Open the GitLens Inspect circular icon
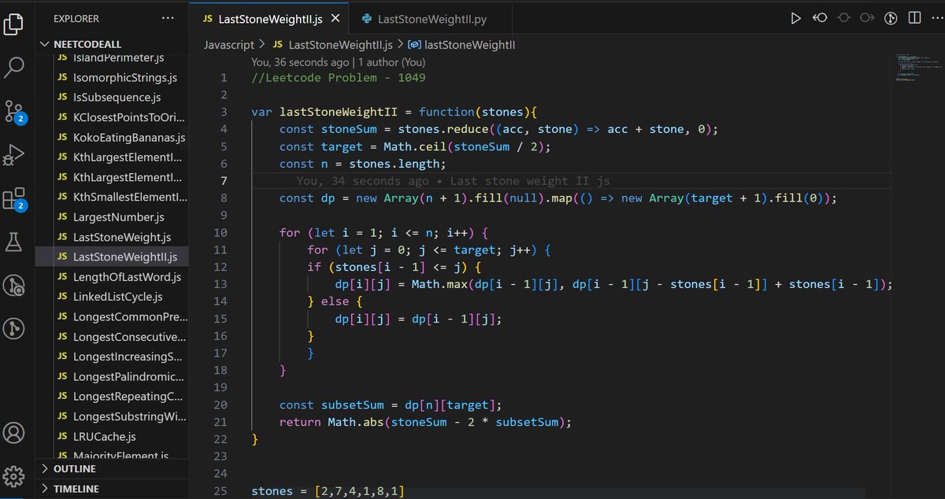945x499 pixels. click(13, 285)
